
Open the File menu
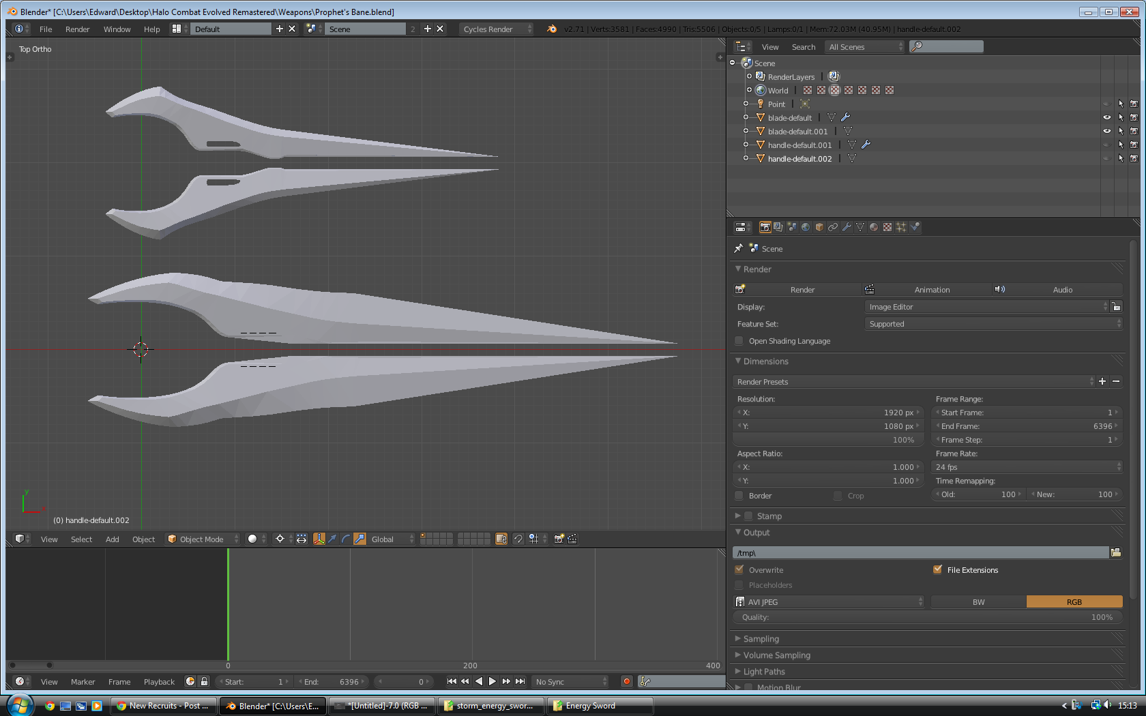(x=46, y=29)
